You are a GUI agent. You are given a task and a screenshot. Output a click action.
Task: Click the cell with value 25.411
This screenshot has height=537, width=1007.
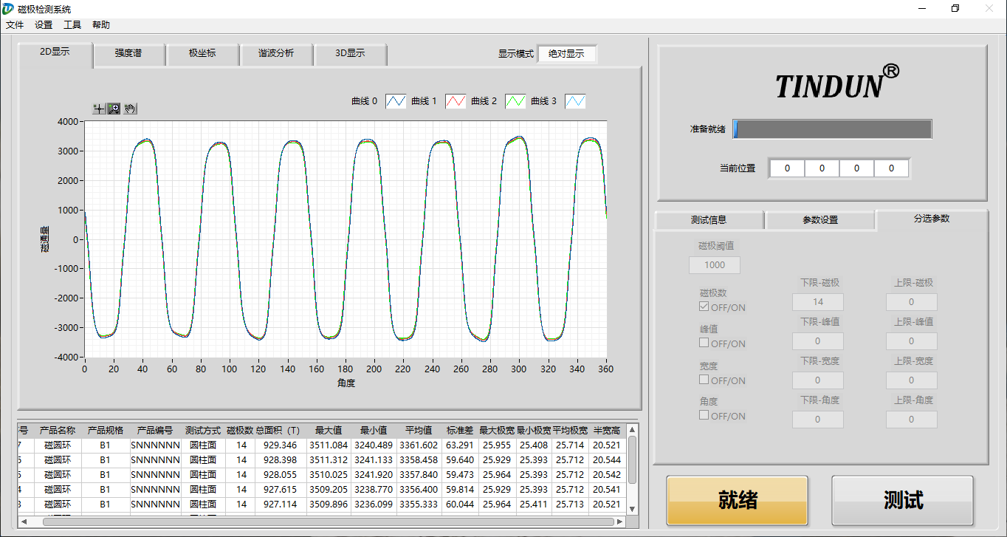coord(534,504)
